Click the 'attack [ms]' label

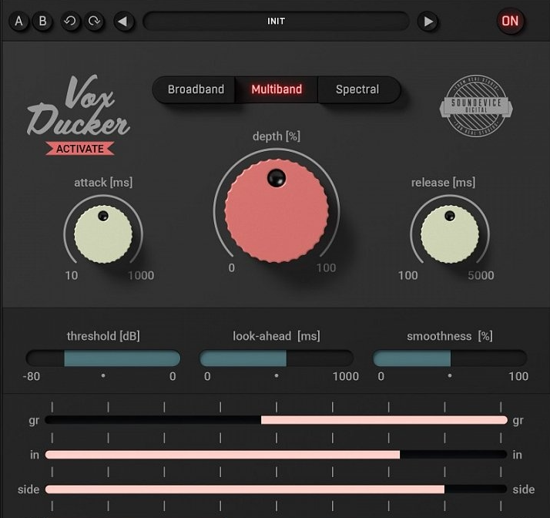click(x=103, y=183)
